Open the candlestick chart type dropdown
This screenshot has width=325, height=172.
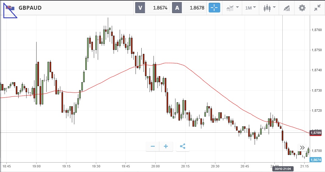tap(269, 8)
